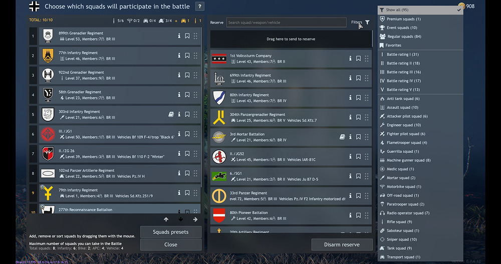Open help with the question mark button
Image resolution: width=501 pixels, height=264 pixels.
[x=200, y=6]
